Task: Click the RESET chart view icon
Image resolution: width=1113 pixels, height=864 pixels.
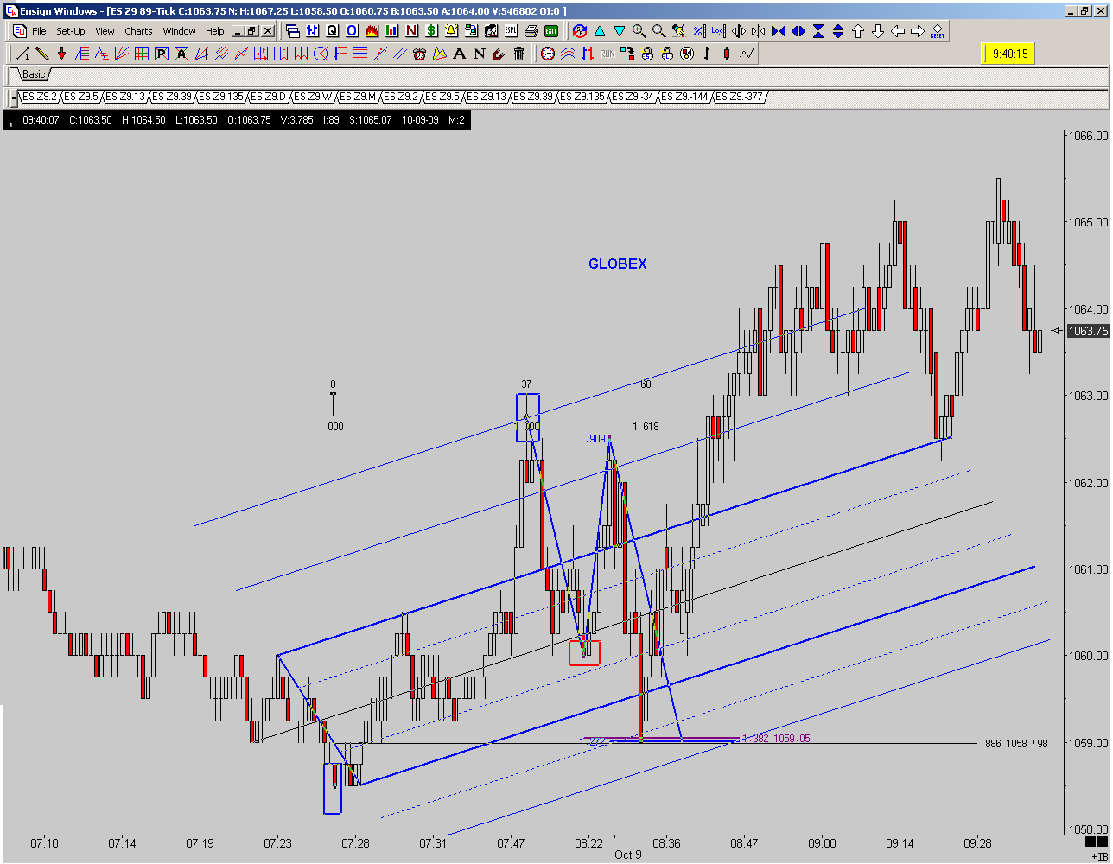Action: [x=938, y=31]
